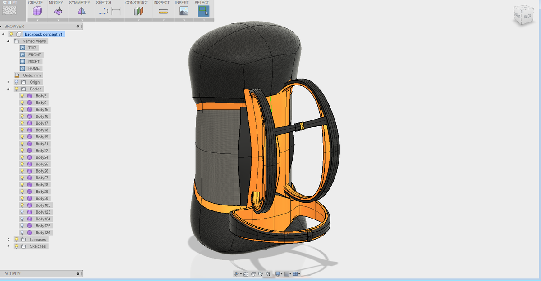Click the purple body icon for Body15
Image resolution: width=541 pixels, height=281 pixels.
tap(29, 109)
